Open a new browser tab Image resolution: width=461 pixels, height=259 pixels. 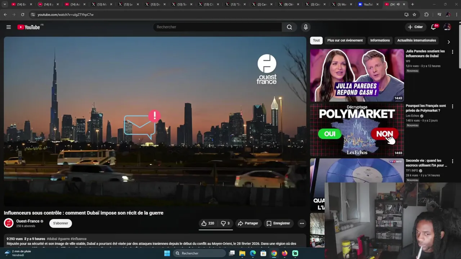[412, 4]
